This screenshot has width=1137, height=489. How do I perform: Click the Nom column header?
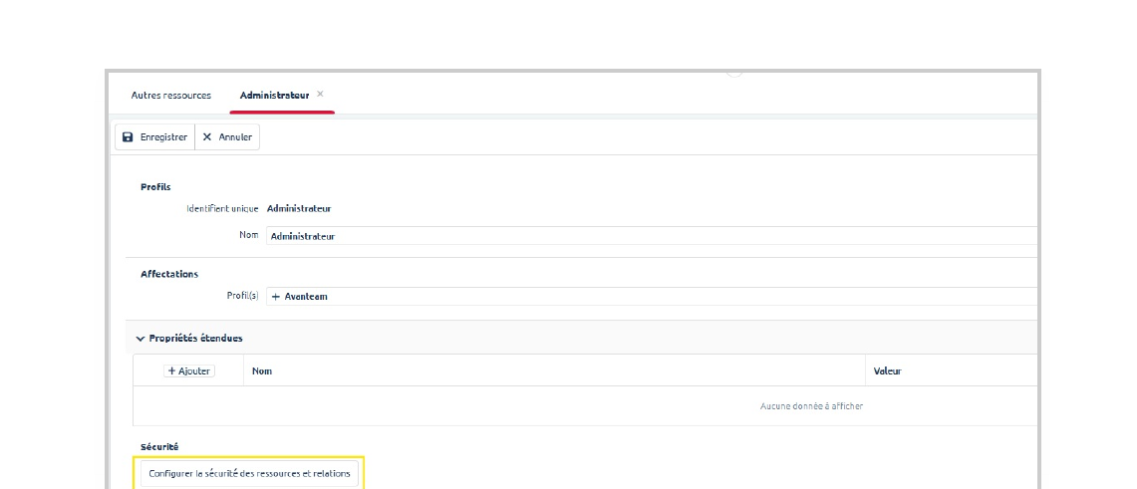point(262,371)
